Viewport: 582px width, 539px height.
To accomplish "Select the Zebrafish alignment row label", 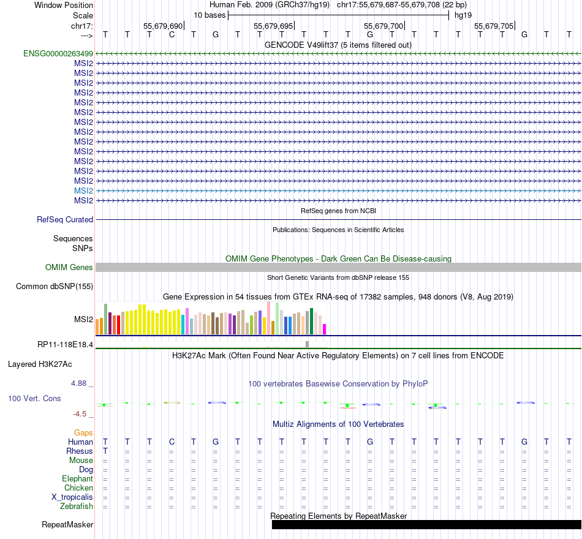I will click(77, 507).
